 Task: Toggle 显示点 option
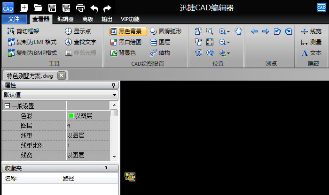tap(78, 31)
